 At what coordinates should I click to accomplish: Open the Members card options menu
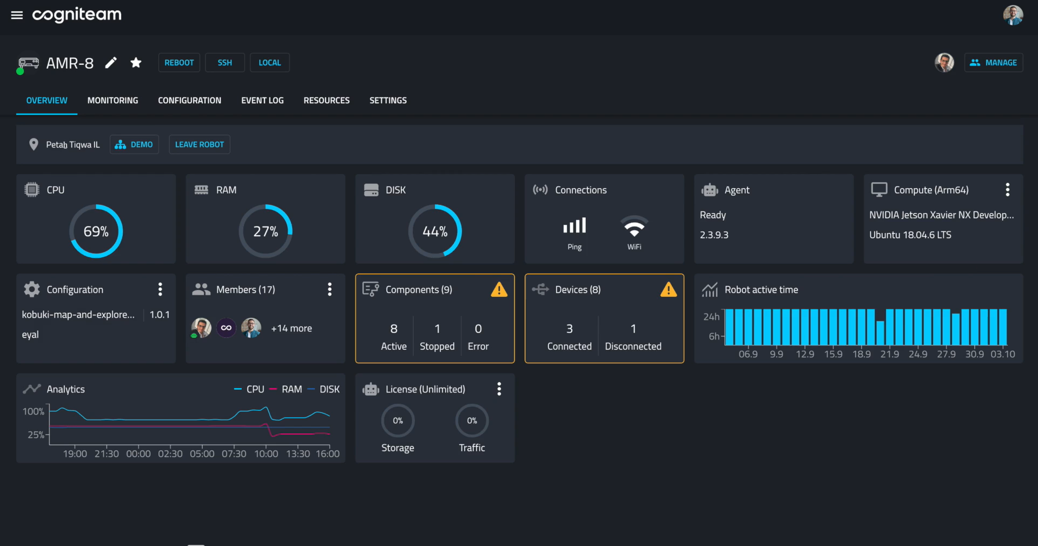tap(329, 289)
